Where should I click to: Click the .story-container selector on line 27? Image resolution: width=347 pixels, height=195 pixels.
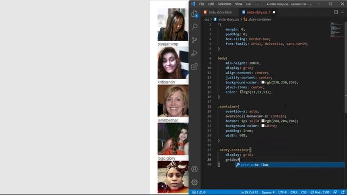(x=234, y=150)
